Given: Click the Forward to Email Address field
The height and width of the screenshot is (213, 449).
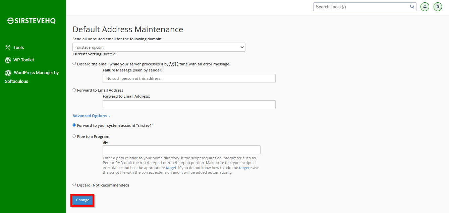Looking at the screenshot, I should [189, 105].
